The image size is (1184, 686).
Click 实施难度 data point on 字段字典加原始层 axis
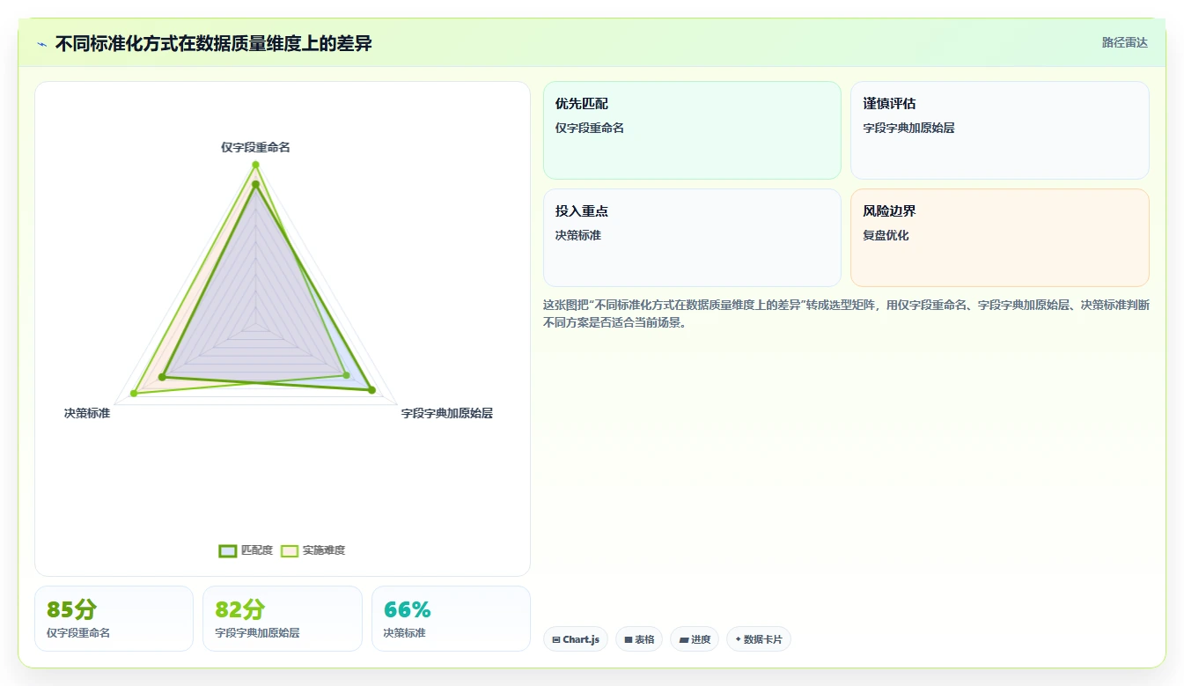point(346,375)
